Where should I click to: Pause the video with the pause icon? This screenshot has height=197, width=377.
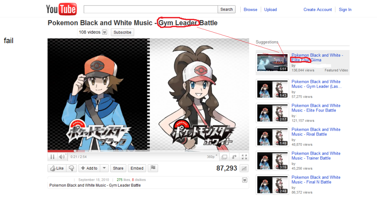click(x=52, y=157)
